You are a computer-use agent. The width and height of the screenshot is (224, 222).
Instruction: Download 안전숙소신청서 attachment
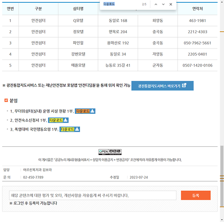tap(58, 120)
